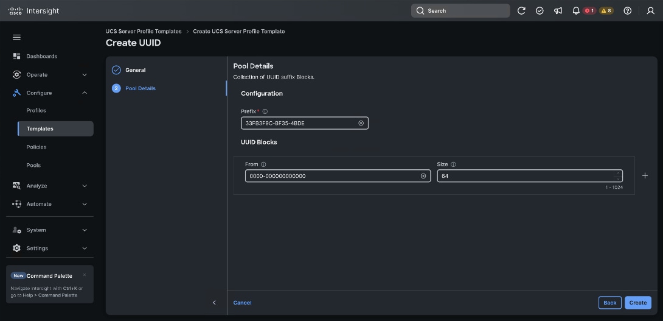The height and width of the screenshot is (321, 663).
Task: Select Templates under Configure
Action: [55, 129]
